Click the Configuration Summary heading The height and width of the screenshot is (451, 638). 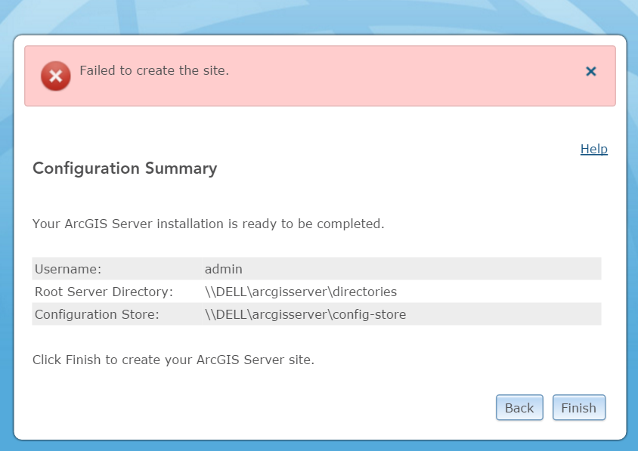pos(125,168)
